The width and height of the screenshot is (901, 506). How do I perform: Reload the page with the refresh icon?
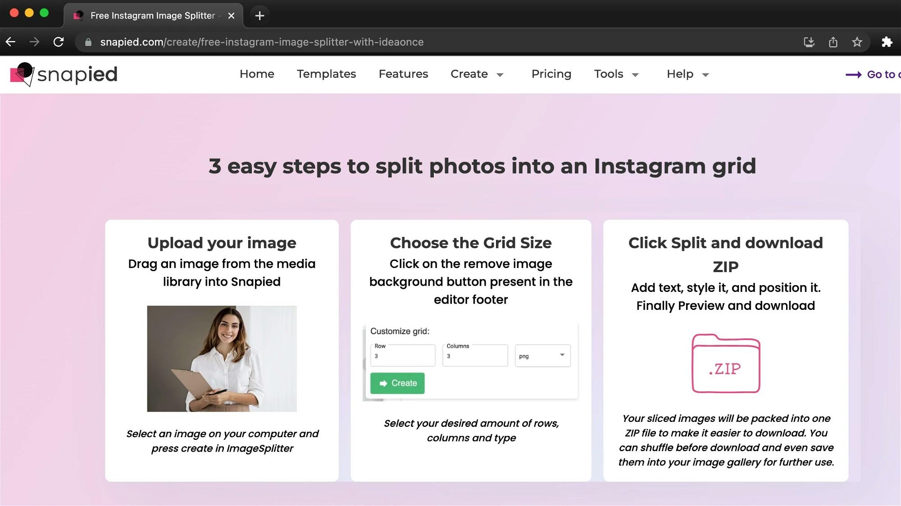[x=59, y=42]
